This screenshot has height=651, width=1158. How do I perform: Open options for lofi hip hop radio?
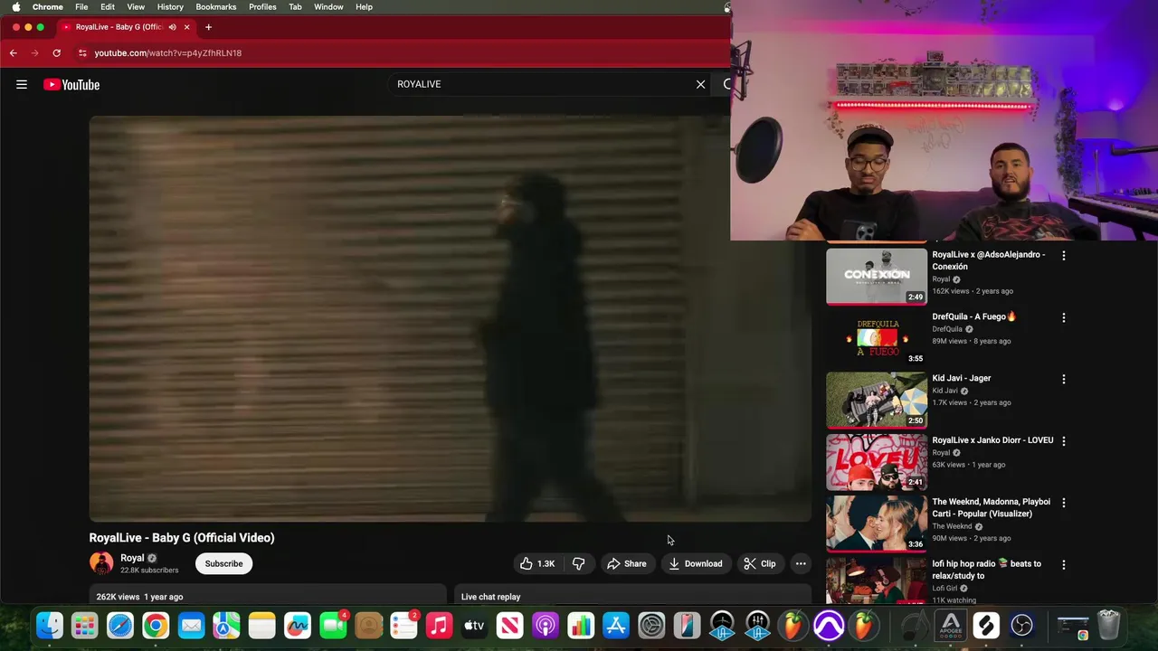1064,564
